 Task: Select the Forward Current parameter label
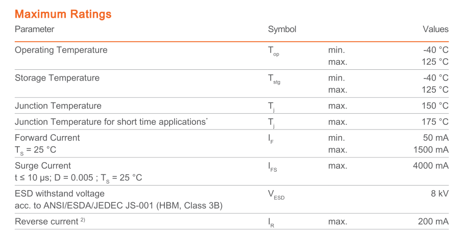pyautogui.click(x=47, y=138)
